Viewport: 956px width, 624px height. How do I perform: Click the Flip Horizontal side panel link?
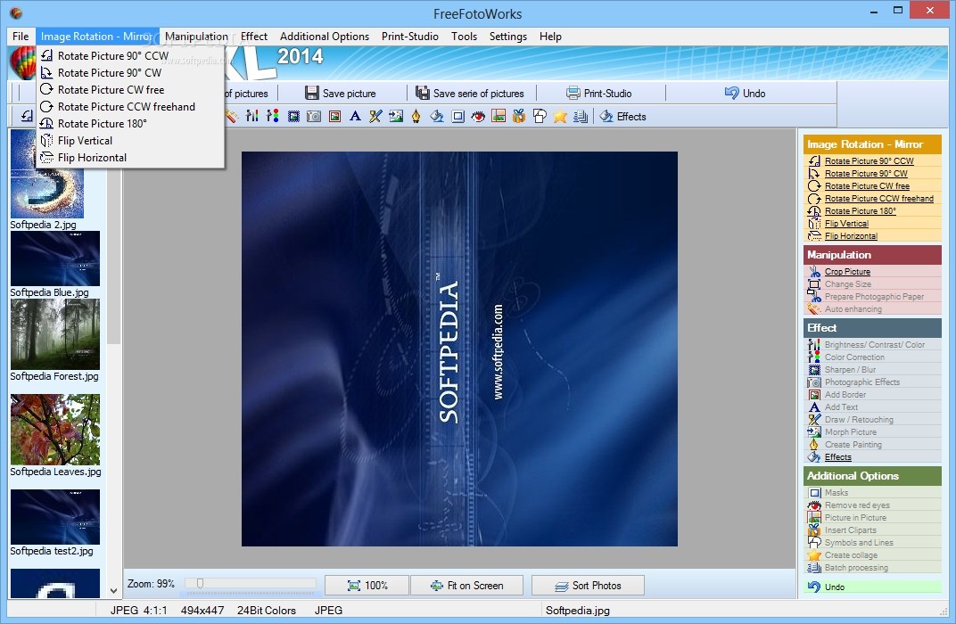pos(851,236)
